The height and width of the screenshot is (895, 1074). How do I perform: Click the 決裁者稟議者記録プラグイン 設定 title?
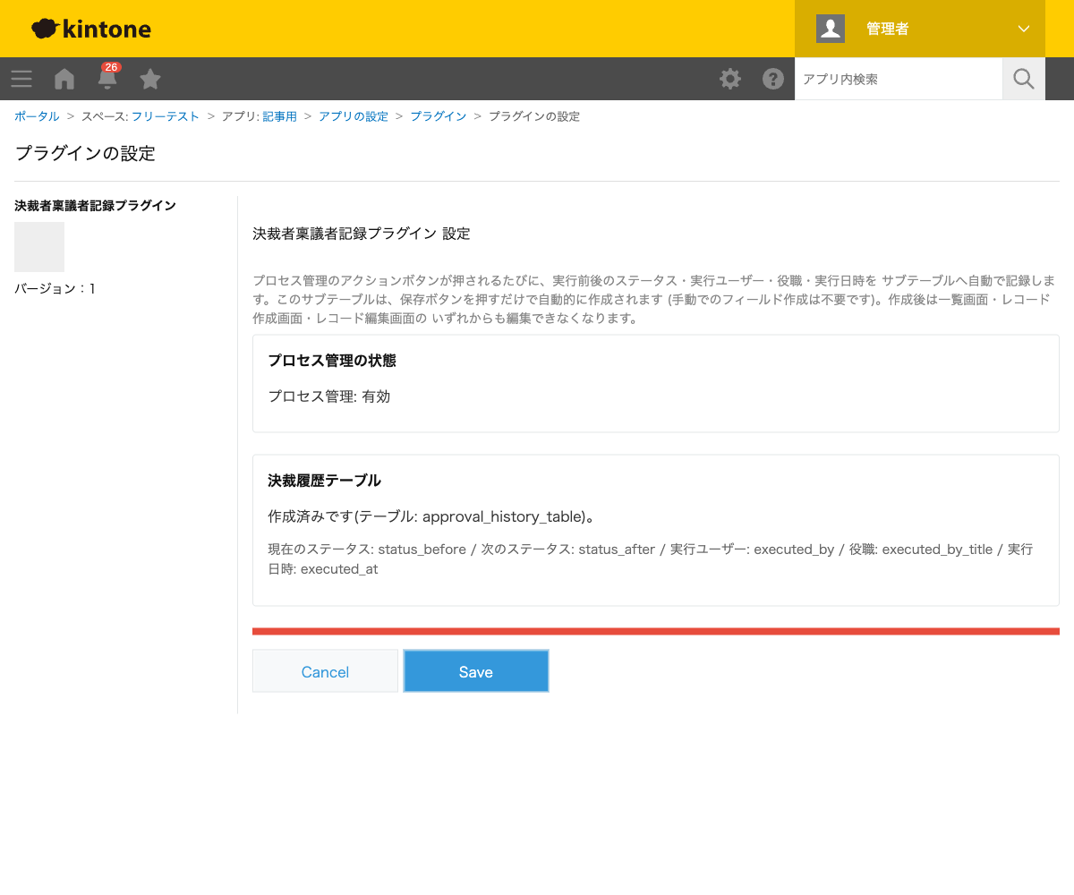point(362,234)
